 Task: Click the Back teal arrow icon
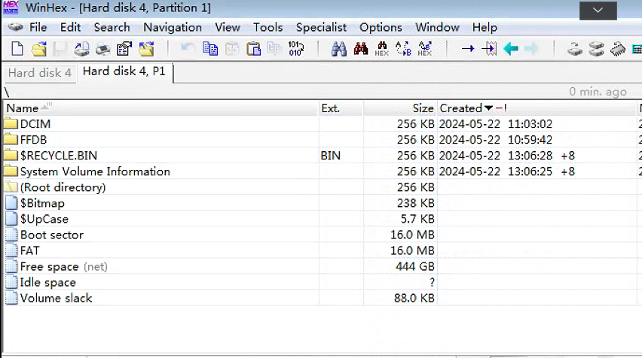(x=511, y=49)
